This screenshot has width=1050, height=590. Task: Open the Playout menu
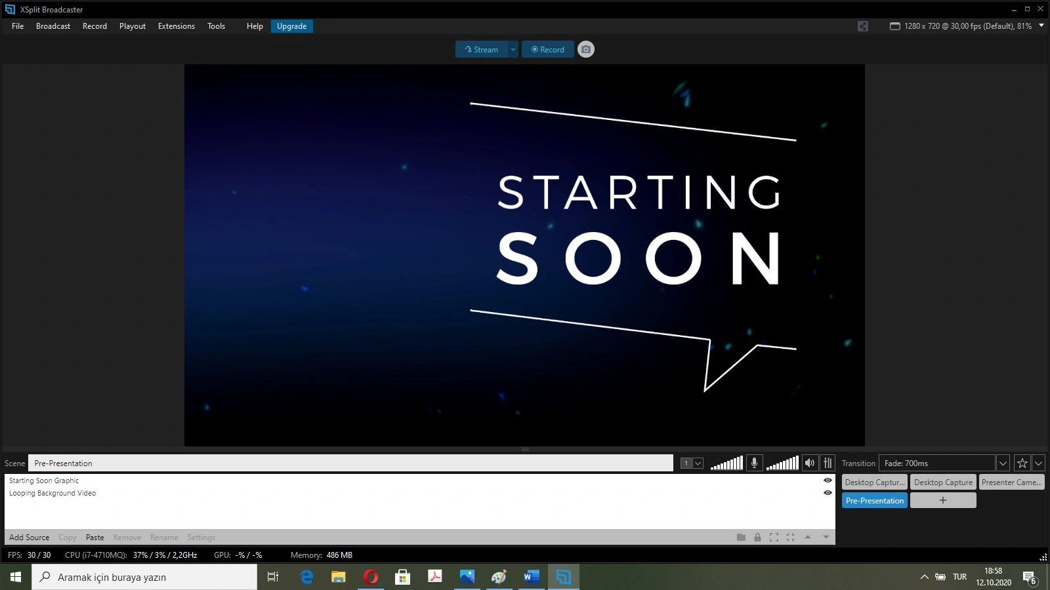click(133, 26)
